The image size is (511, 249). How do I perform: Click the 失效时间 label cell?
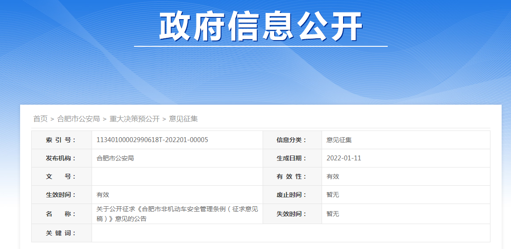pos(292,214)
